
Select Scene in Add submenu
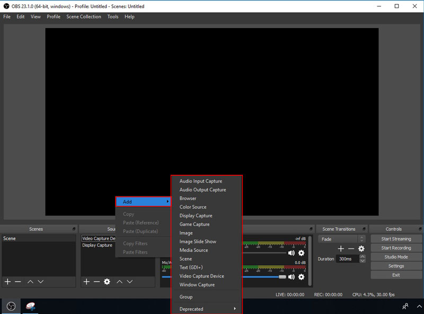207,259
